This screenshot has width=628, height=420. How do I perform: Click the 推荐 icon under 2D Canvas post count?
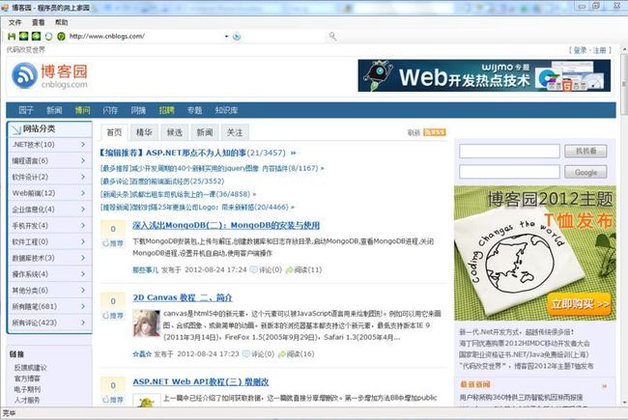106,316
